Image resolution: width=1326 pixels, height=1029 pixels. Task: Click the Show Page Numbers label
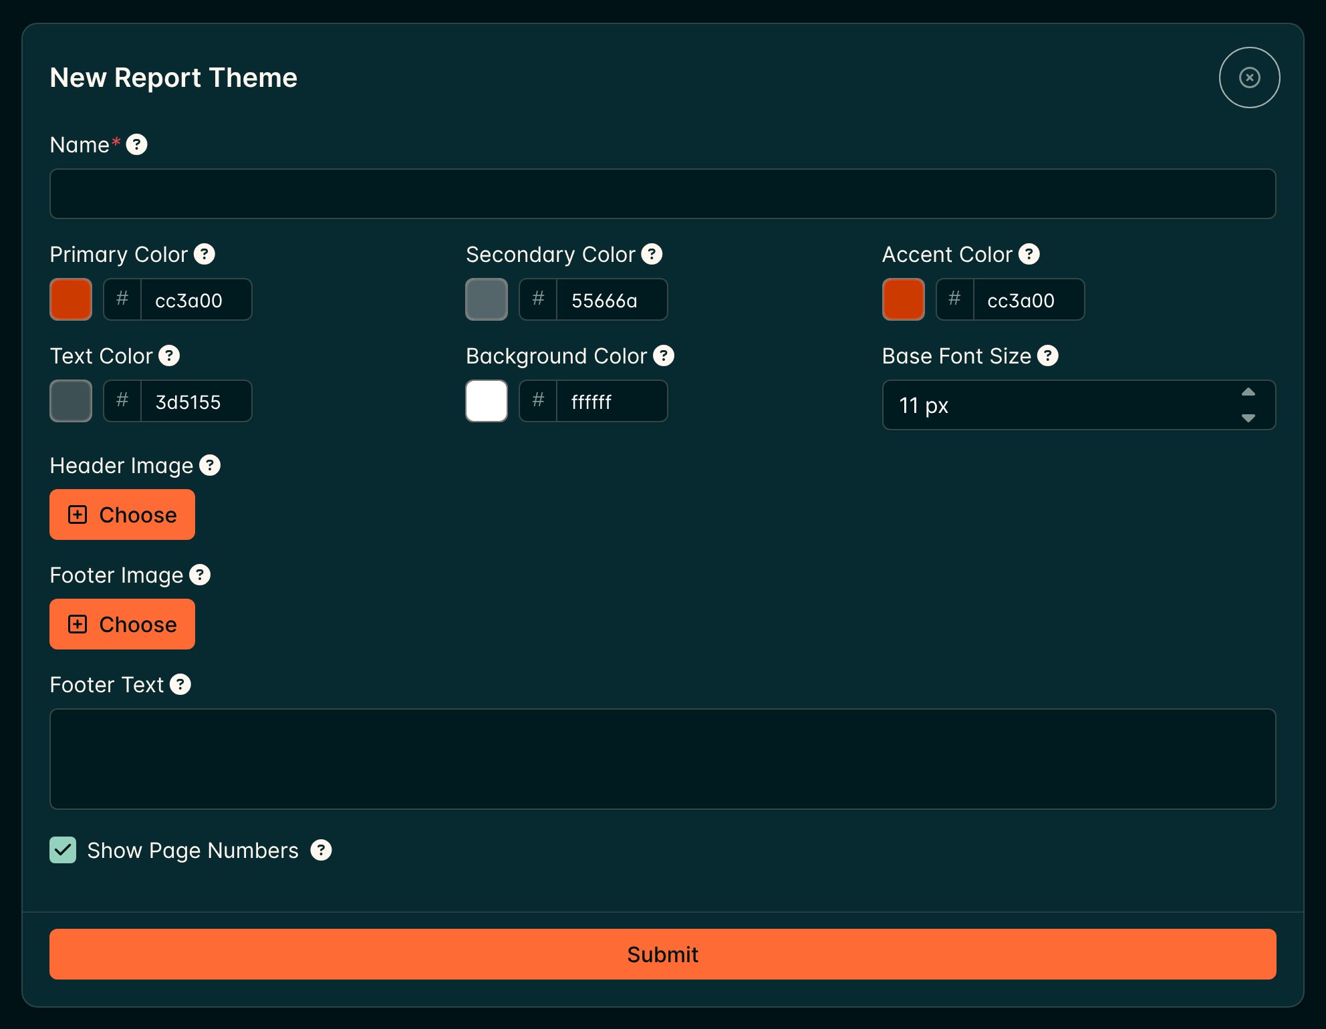pos(192,851)
